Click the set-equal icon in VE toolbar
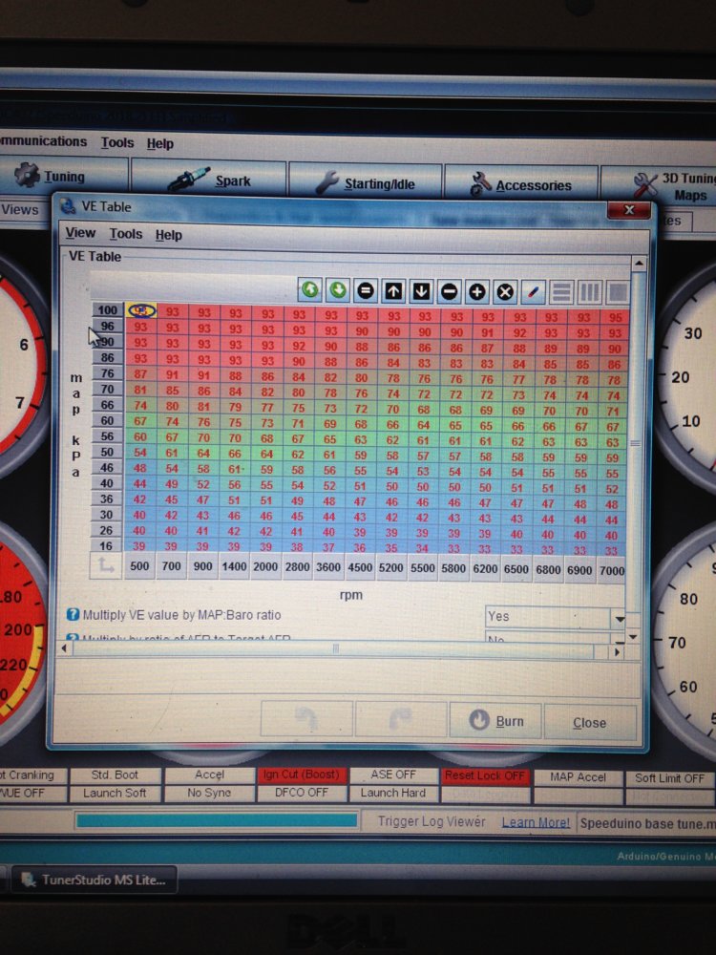The width and height of the screenshot is (716, 955). (366, 290)
